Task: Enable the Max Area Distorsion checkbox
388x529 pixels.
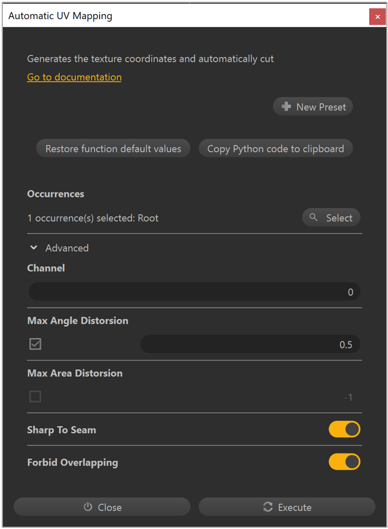Action: (x=35, y=396)
